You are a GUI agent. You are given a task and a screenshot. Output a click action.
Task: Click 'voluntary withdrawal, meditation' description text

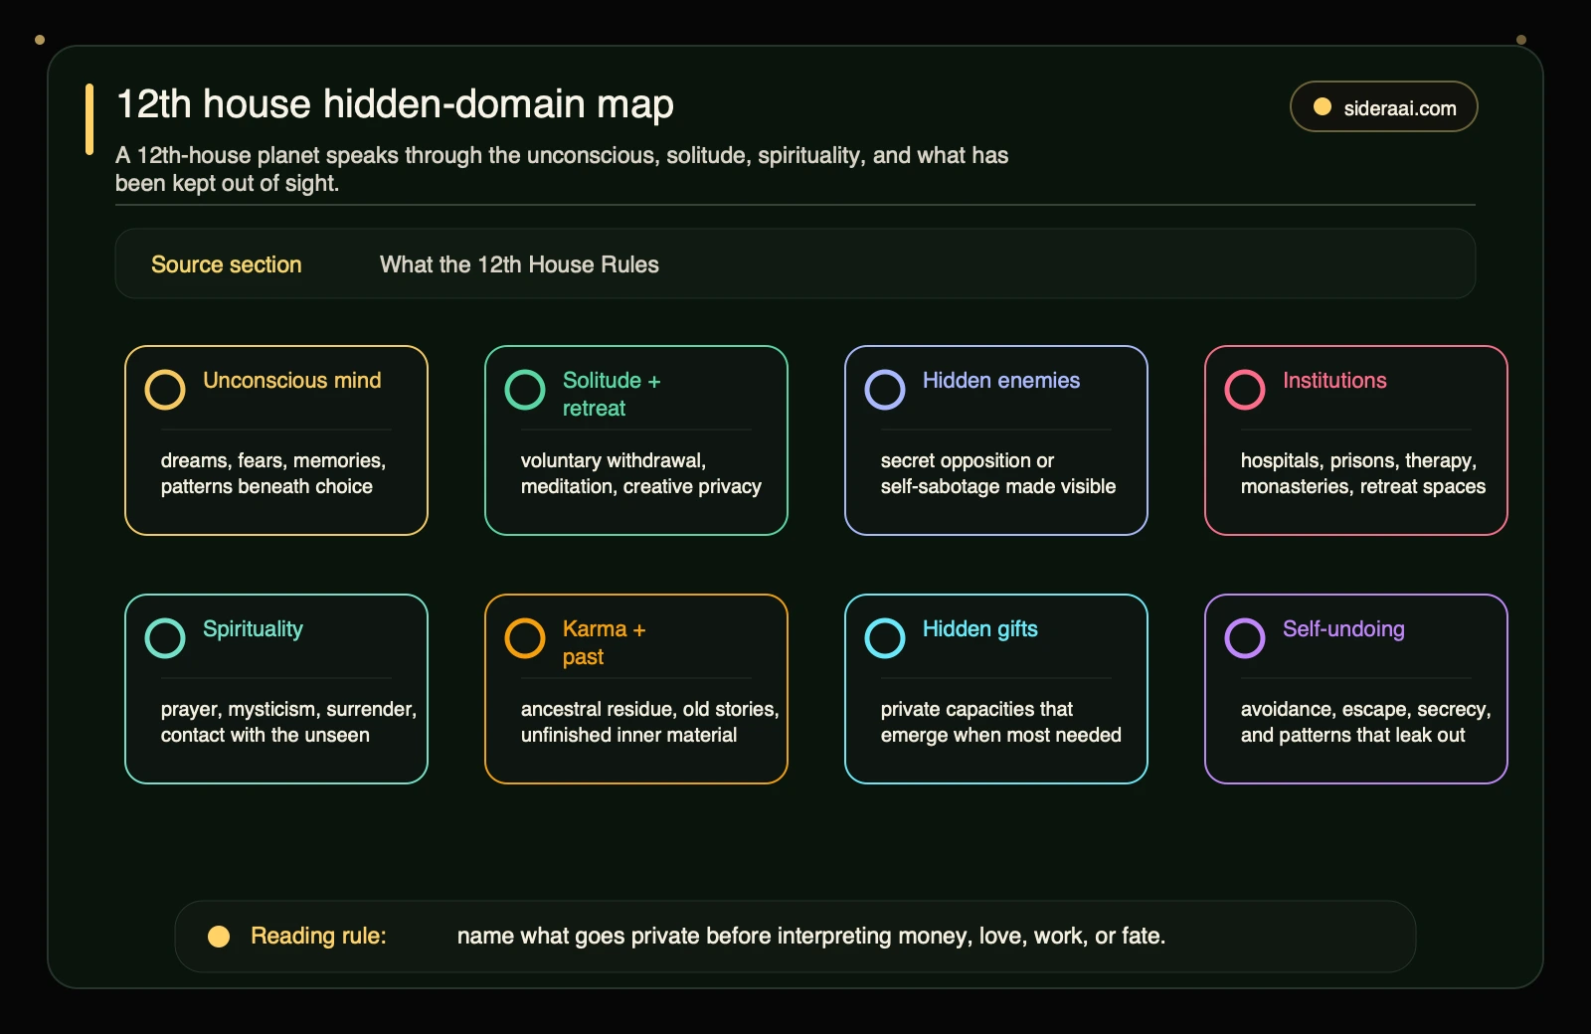pos(641,473)
